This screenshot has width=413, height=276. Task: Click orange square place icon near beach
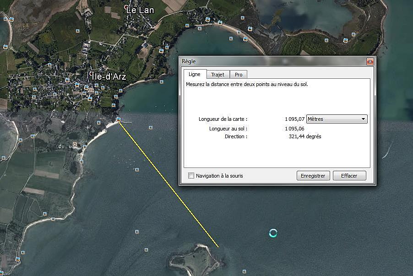[x=75, y=145]
